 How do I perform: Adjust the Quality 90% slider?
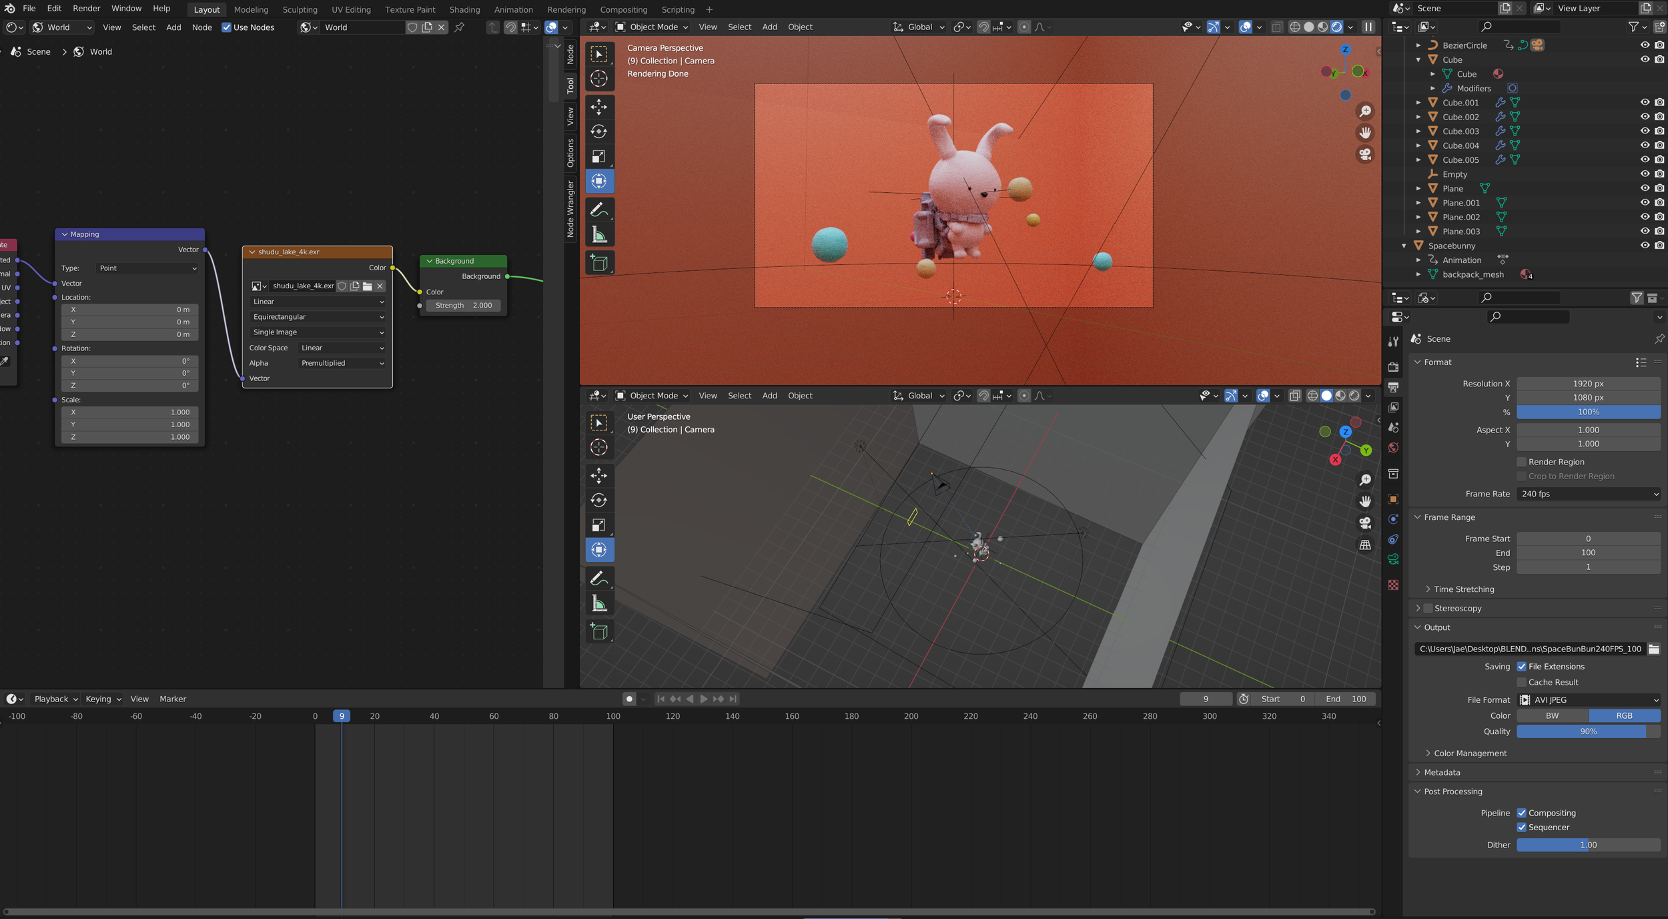(1589, 731)
